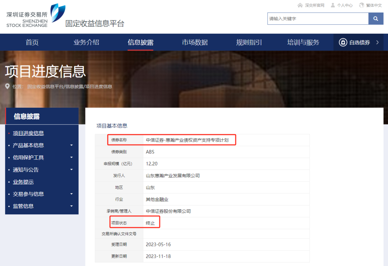Click the 更新日期 row label
Image resolution: width=388 pixels, height=266 pixels.
119,256
